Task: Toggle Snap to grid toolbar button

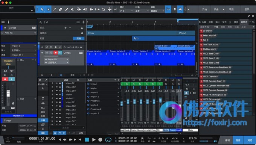Action: pyautogui.click(x=168, y=9)
